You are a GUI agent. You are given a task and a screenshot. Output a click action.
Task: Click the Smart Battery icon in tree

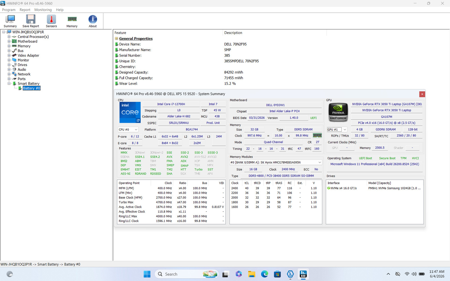point(14,83)
